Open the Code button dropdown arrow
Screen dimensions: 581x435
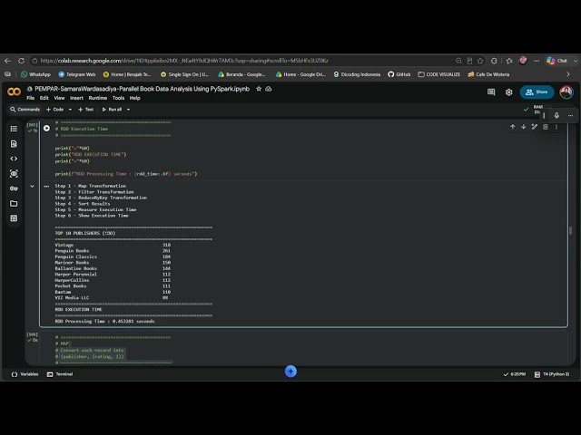click(70, 110)
